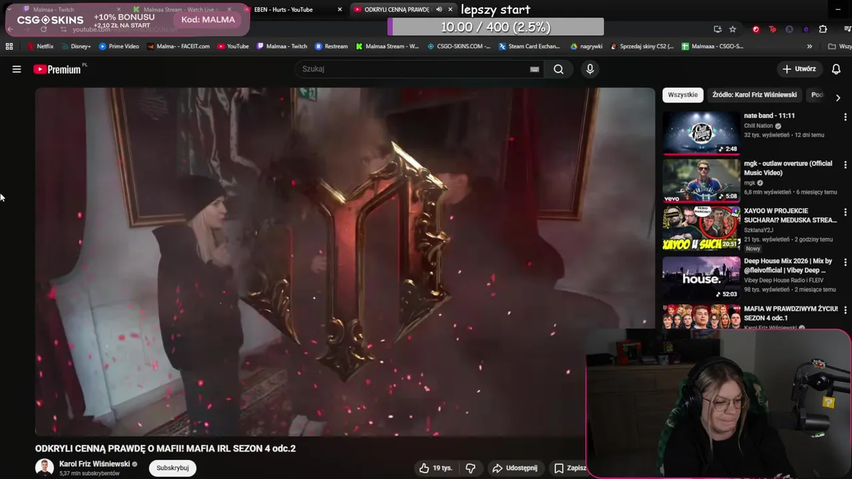This screenshot has width=852, height=479.
Task: Open Sprzedaj skiny CS2 bookmark
Action: click(x=642, y=47)
